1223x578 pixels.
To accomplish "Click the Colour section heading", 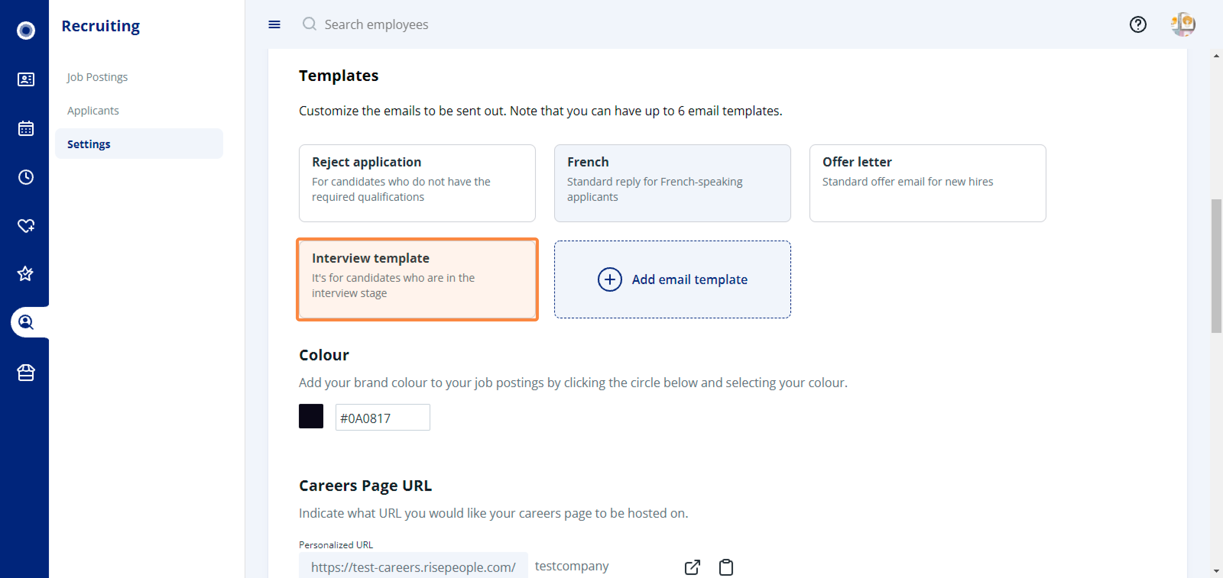I will 324,355.
